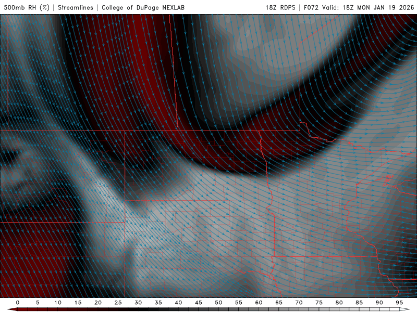The width and height of the screenshot is (417, 312).
Task: Click the "25" color scale label
Action: click(118, 303)
